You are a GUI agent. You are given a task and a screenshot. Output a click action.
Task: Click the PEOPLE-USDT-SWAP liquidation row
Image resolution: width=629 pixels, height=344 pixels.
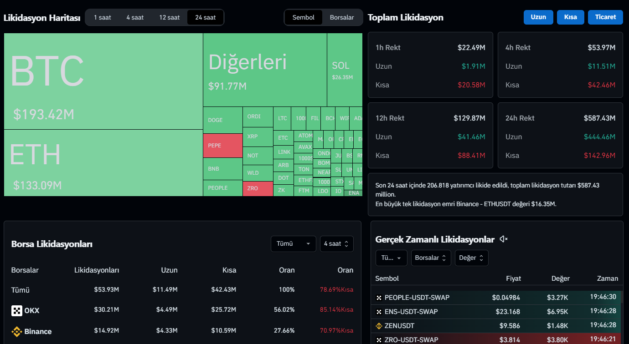(x=497, y=298)
